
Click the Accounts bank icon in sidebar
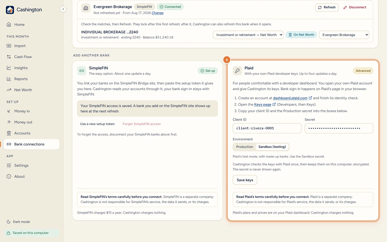[9, 133]
